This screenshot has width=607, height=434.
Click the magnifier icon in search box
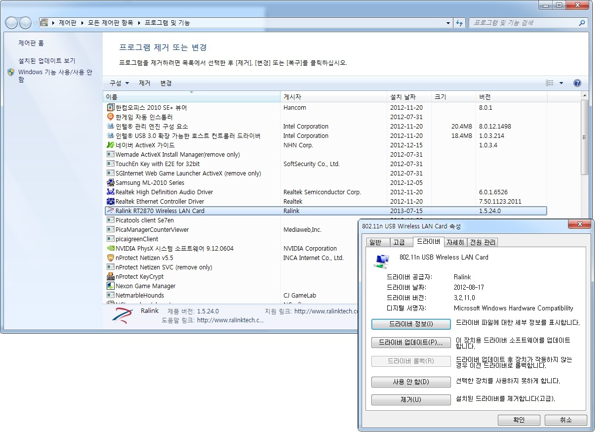(582, 23)
